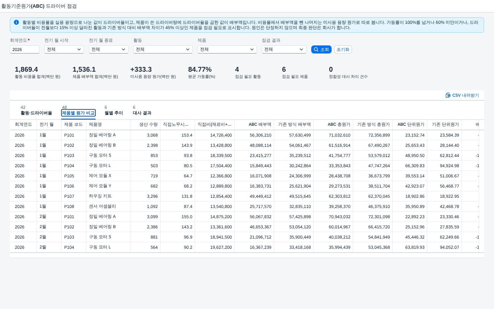
Task: Open the 점검 결과 dropdown
Action: tap(284, 49)
